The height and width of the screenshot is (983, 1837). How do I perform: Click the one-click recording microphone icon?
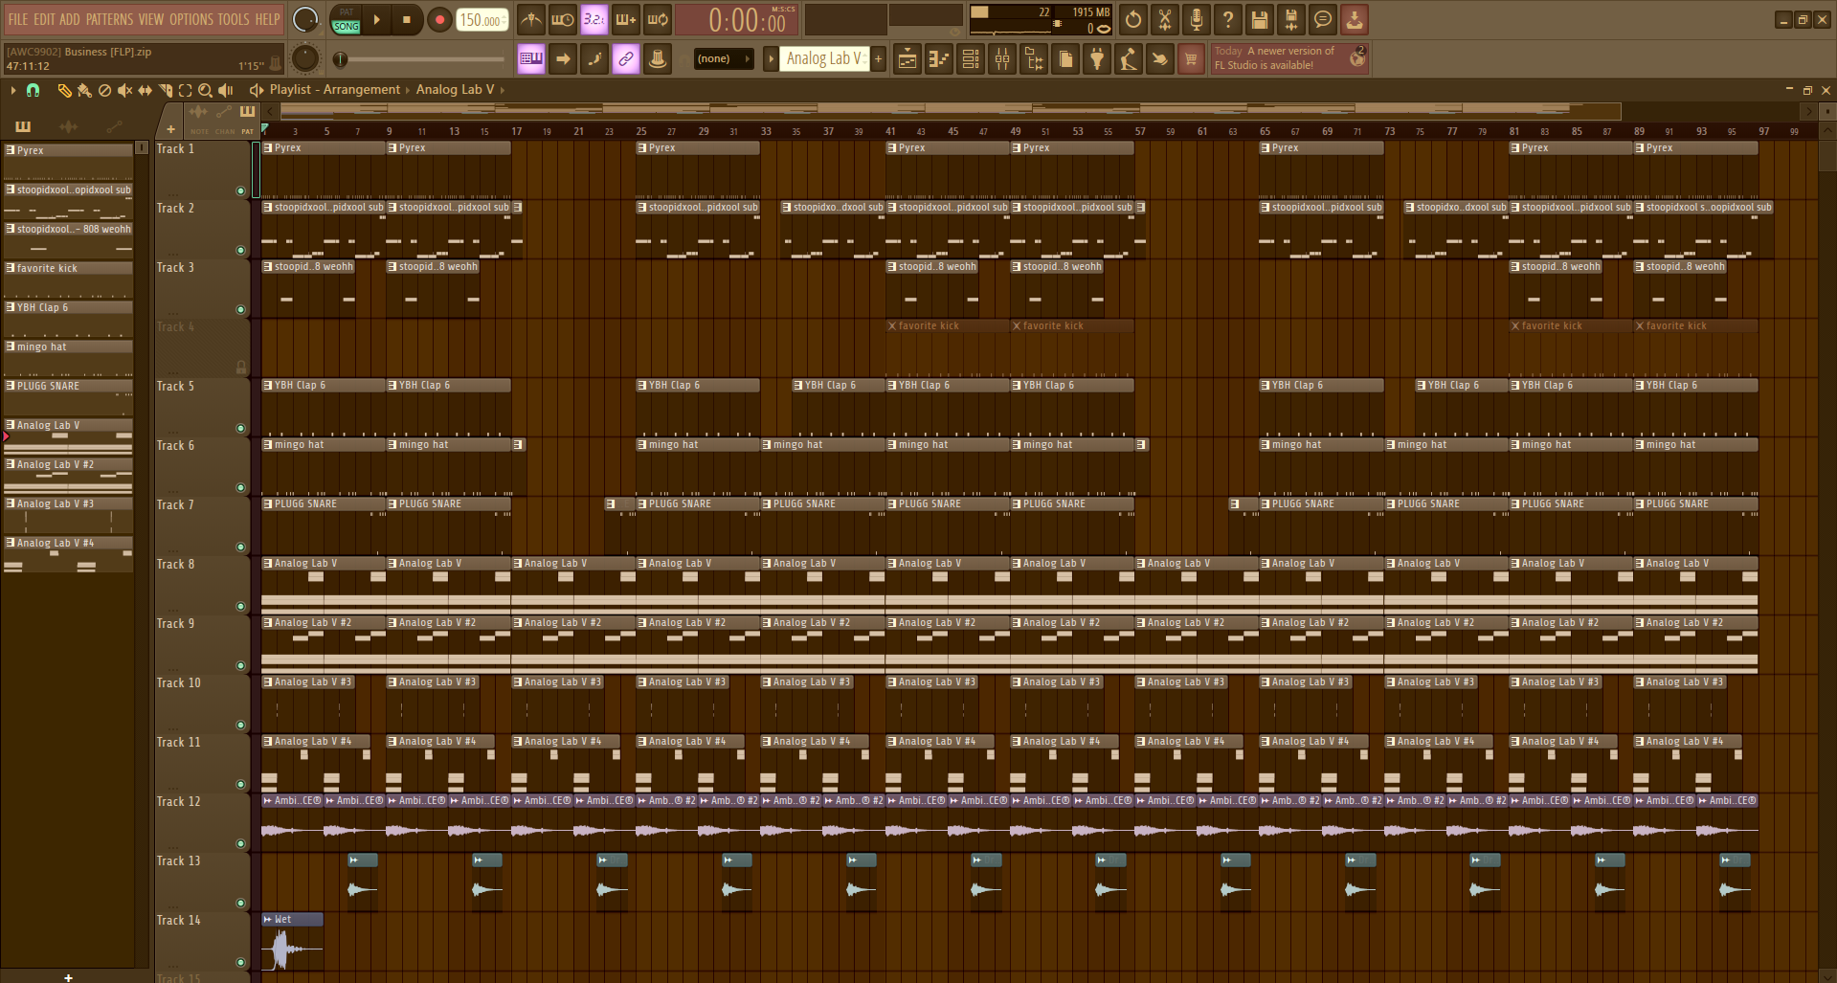pyautogui.click(x=1196, y=19)
